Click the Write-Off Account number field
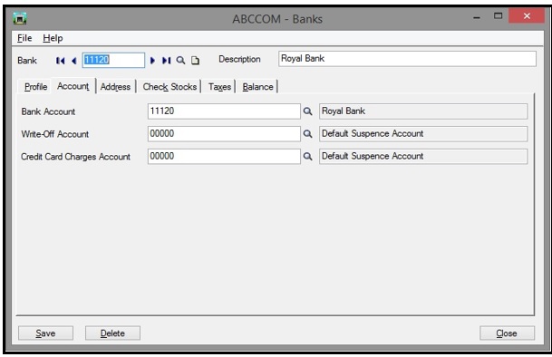This screenshot has height=357, width=552. point(224,134)
